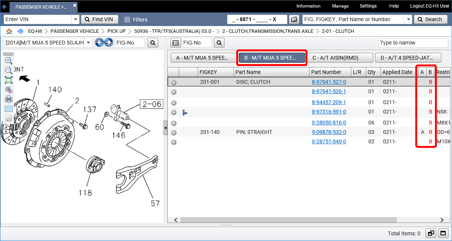Image resolution: width=452 pixels, height=241 pixels.
Task: Open the Information menu
Action: [309, 6]
